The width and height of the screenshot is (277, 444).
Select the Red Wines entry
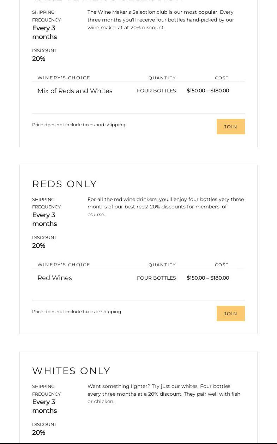[x=55, y=278]
